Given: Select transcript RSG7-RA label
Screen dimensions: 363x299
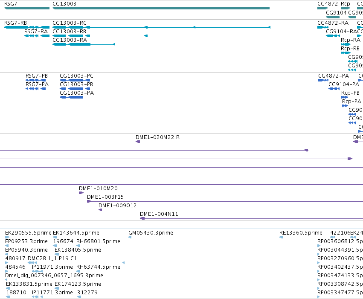Looking at the screenshot, I should point(36,32).
